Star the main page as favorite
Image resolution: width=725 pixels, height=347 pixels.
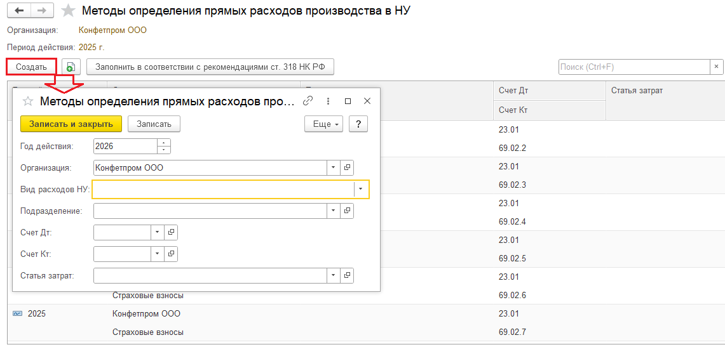tap(69, 11)
